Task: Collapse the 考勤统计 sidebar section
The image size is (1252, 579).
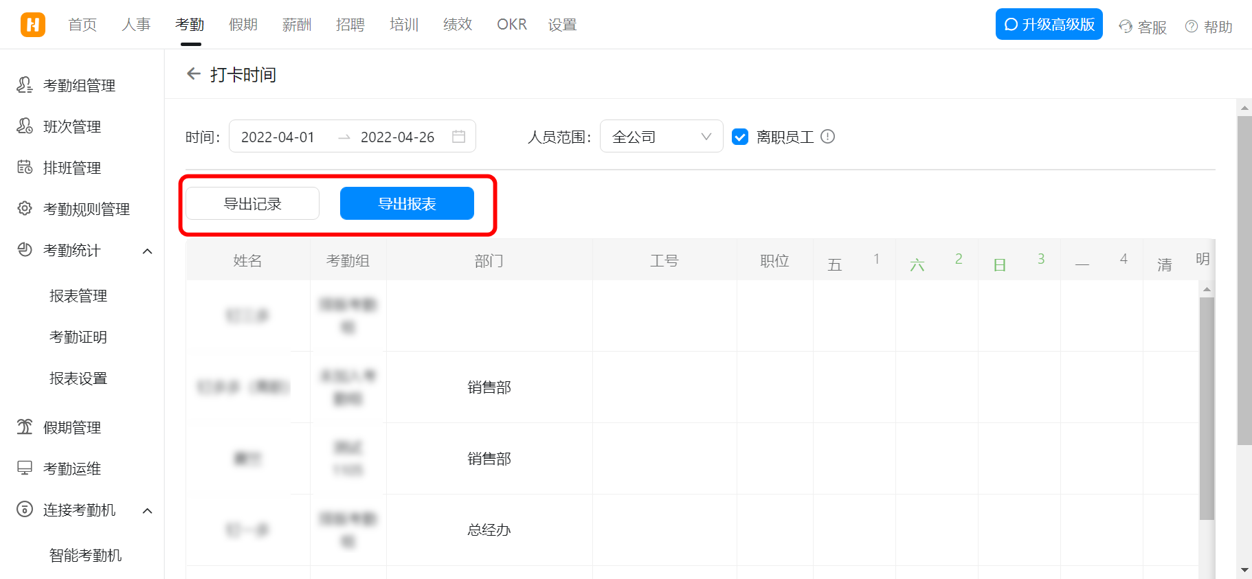Action: [147, 251]
